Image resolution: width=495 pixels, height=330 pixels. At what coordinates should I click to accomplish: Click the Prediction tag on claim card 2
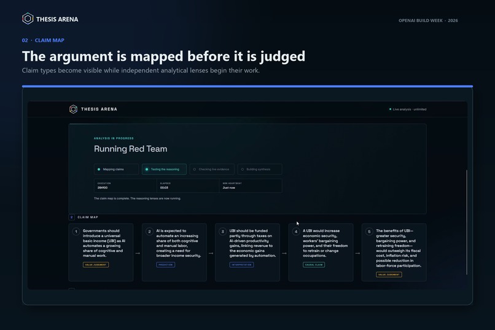pyautogui.click(x=166, y=265)
